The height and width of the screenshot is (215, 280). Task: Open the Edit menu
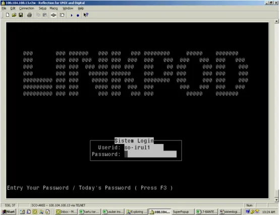[x=13, y=9]
